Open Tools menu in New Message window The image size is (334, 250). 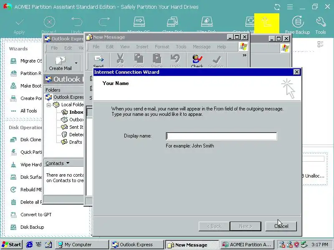coord(181,47)
